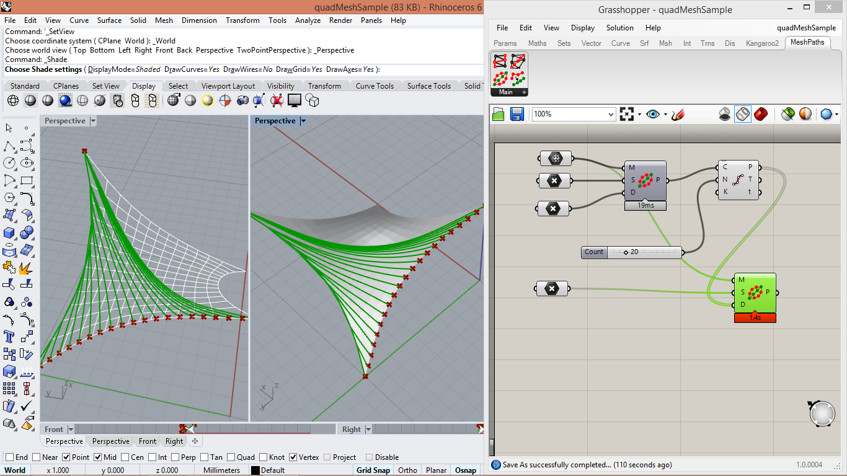Click the black Default layer color swatch

click(255, 470)
